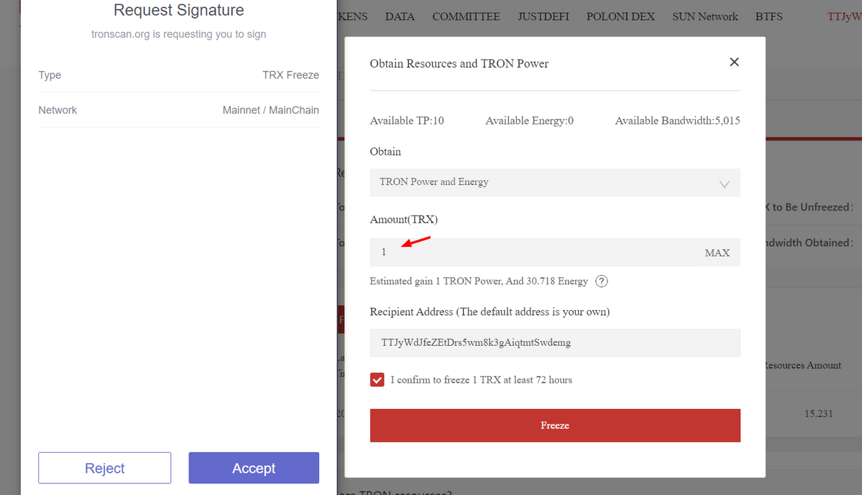Click the Recipient Address field

point(555,343)
